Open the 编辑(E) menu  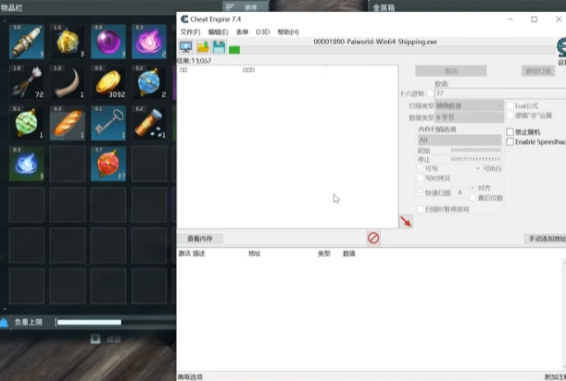218,32
